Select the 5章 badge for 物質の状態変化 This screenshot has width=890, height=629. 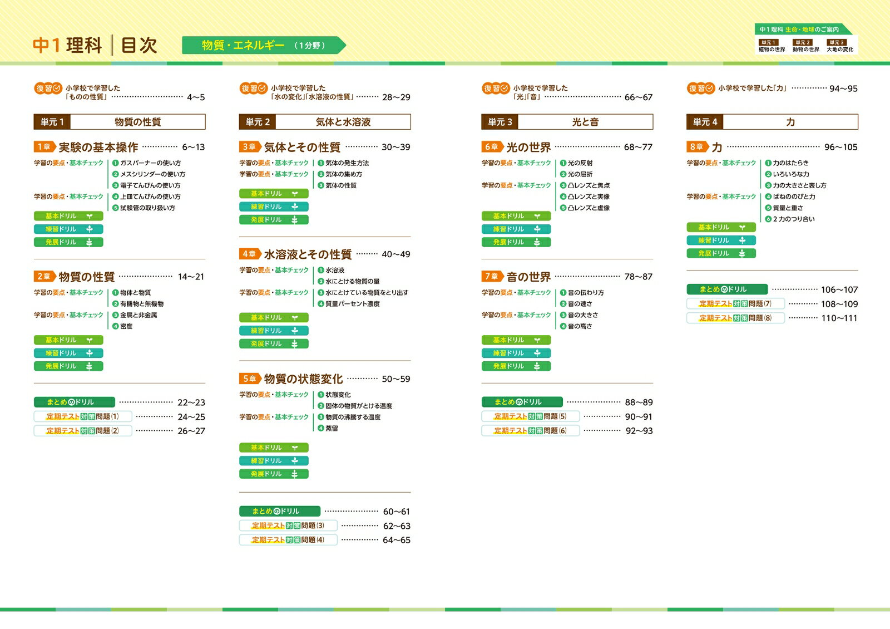click(x=250, y=379)
